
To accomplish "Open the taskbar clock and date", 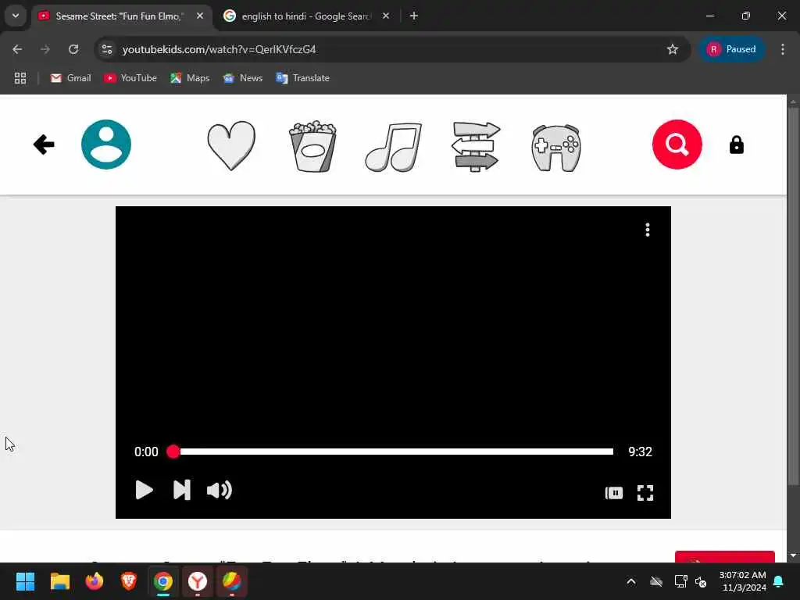I will [x=743, y=581].
